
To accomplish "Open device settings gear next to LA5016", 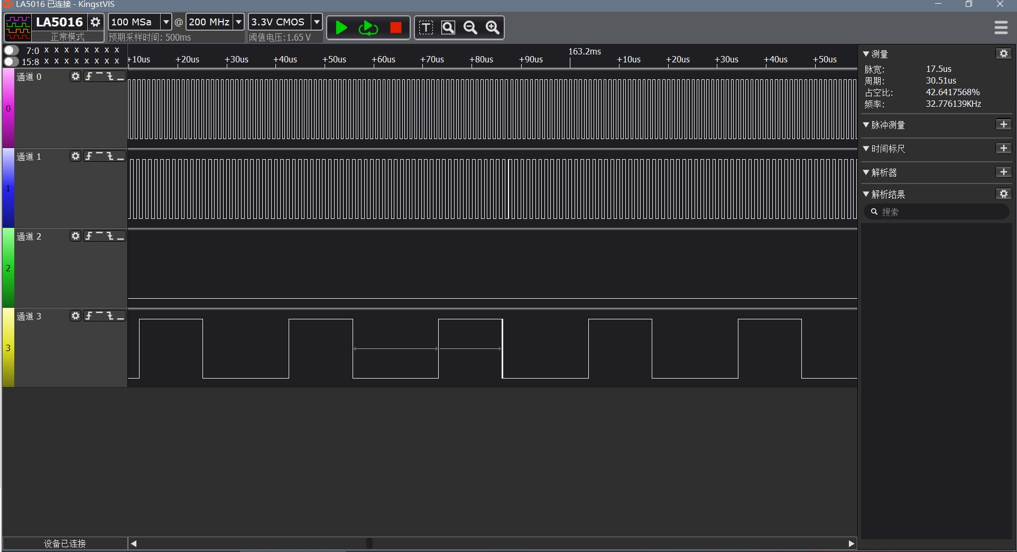I will click(96, 22).
